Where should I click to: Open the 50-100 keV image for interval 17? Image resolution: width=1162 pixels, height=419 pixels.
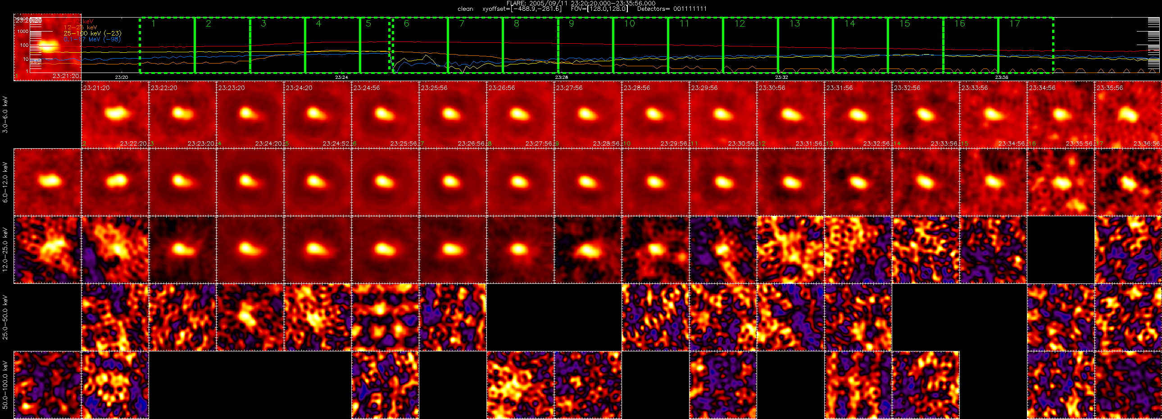1128,385
